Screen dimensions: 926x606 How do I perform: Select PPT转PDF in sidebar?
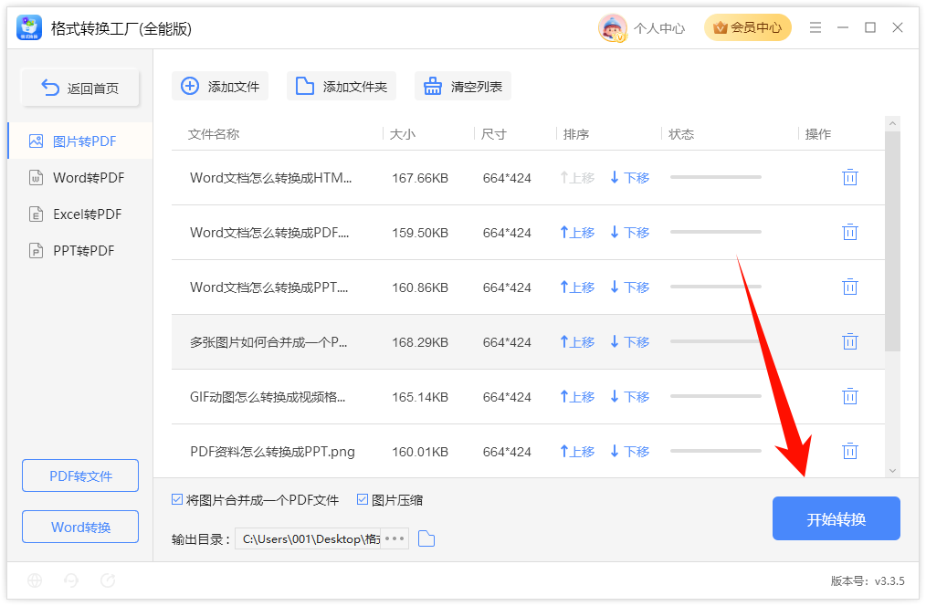pyautogui.click(x=80, y=251)
